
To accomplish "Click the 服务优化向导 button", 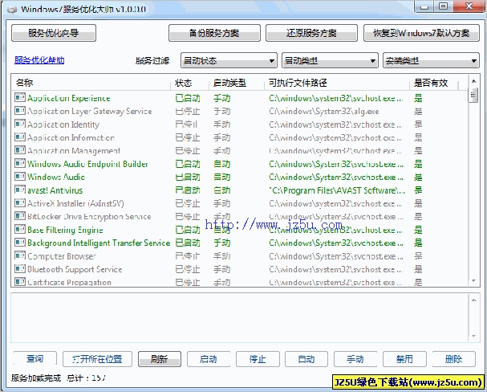I will click(x=54, y=33).
